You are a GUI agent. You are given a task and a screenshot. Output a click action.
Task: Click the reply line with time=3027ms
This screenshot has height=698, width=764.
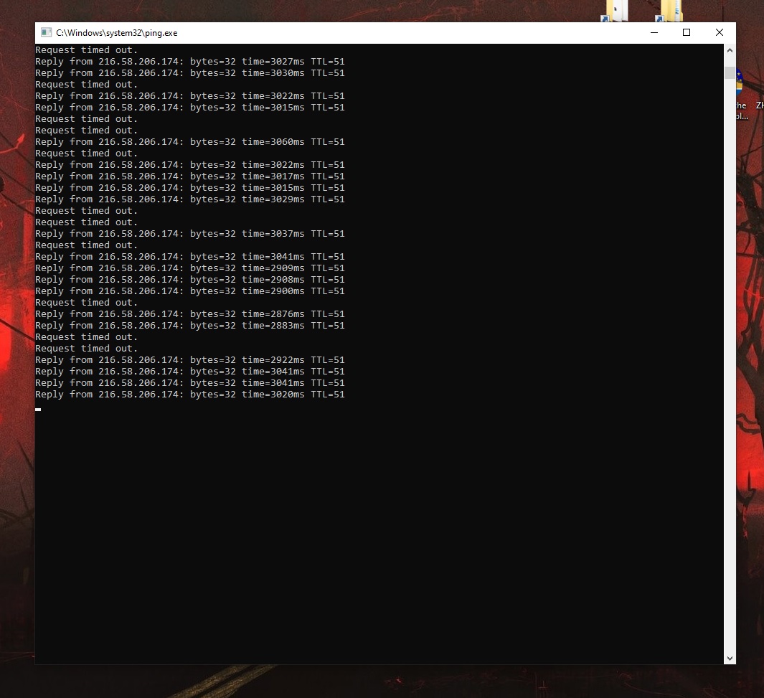coord(190,62)
